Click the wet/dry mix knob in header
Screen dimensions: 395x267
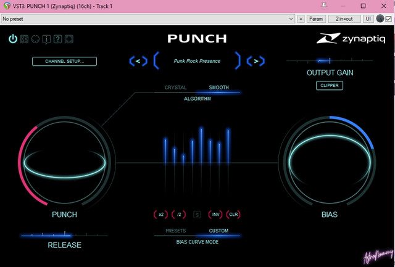tap(380, 19)
